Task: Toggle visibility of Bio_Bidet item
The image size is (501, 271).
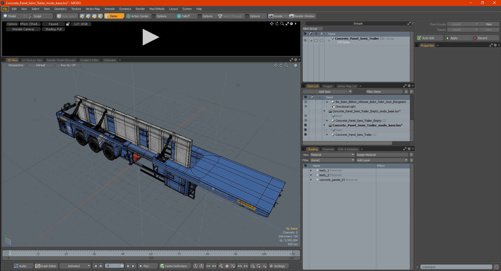Action: pos(305,102)
